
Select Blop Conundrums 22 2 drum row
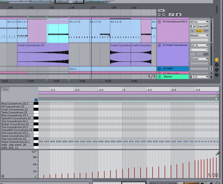coord(17,103)
